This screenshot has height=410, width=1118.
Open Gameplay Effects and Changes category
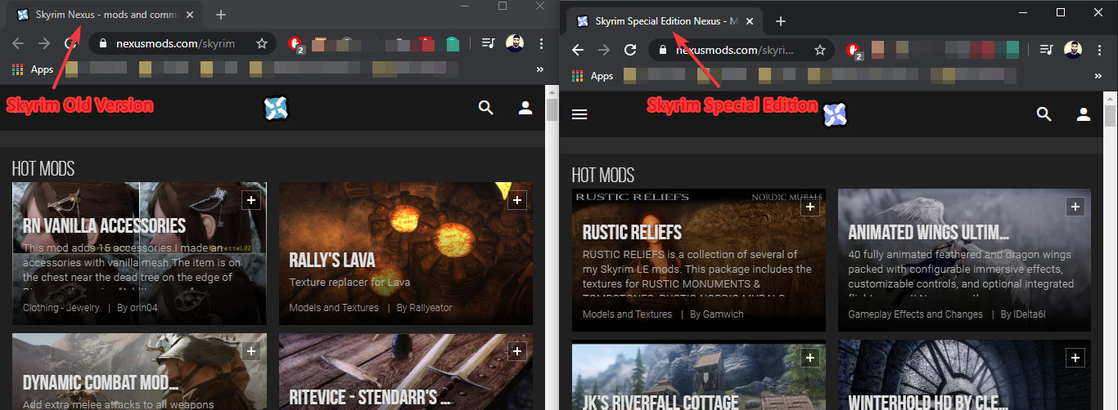click(916, 314)
